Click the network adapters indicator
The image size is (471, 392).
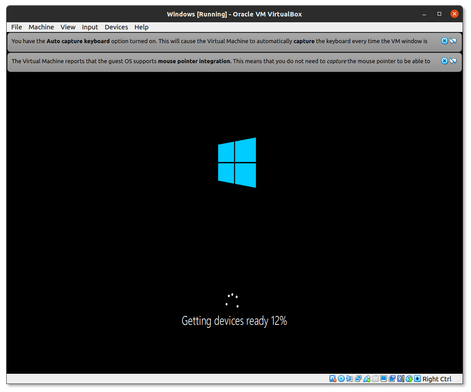tap(358, 379)
